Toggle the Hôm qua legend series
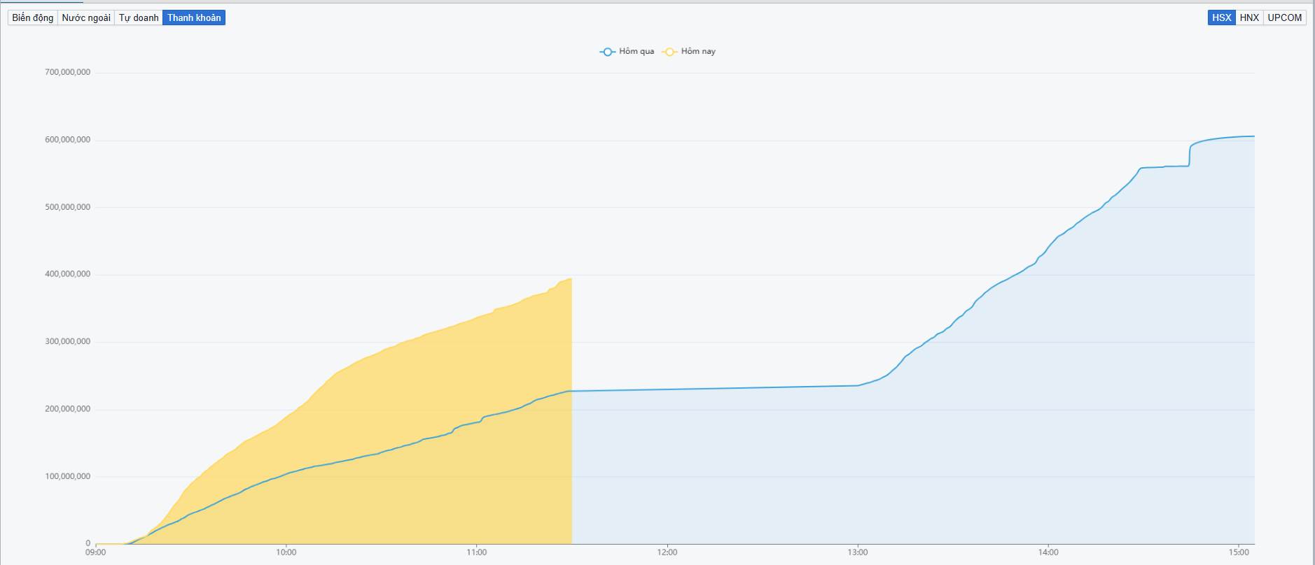Screen dimensions: 1315x565 pyautogui.click(x=627, y=51)
